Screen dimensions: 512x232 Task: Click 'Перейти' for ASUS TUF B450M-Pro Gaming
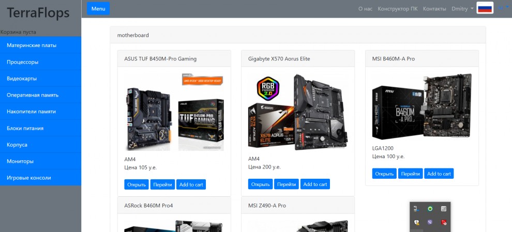tap(162, 184)
